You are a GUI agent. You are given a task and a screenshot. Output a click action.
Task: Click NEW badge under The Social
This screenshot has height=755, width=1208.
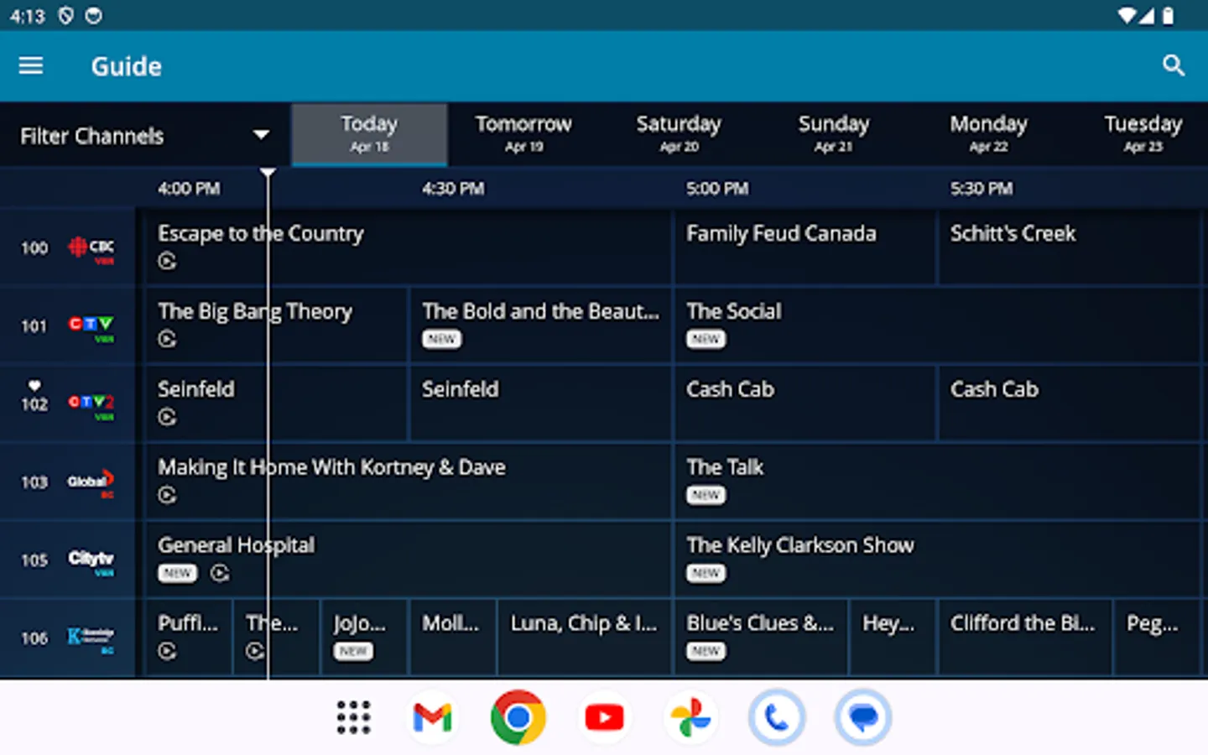[x=706, y=339]
